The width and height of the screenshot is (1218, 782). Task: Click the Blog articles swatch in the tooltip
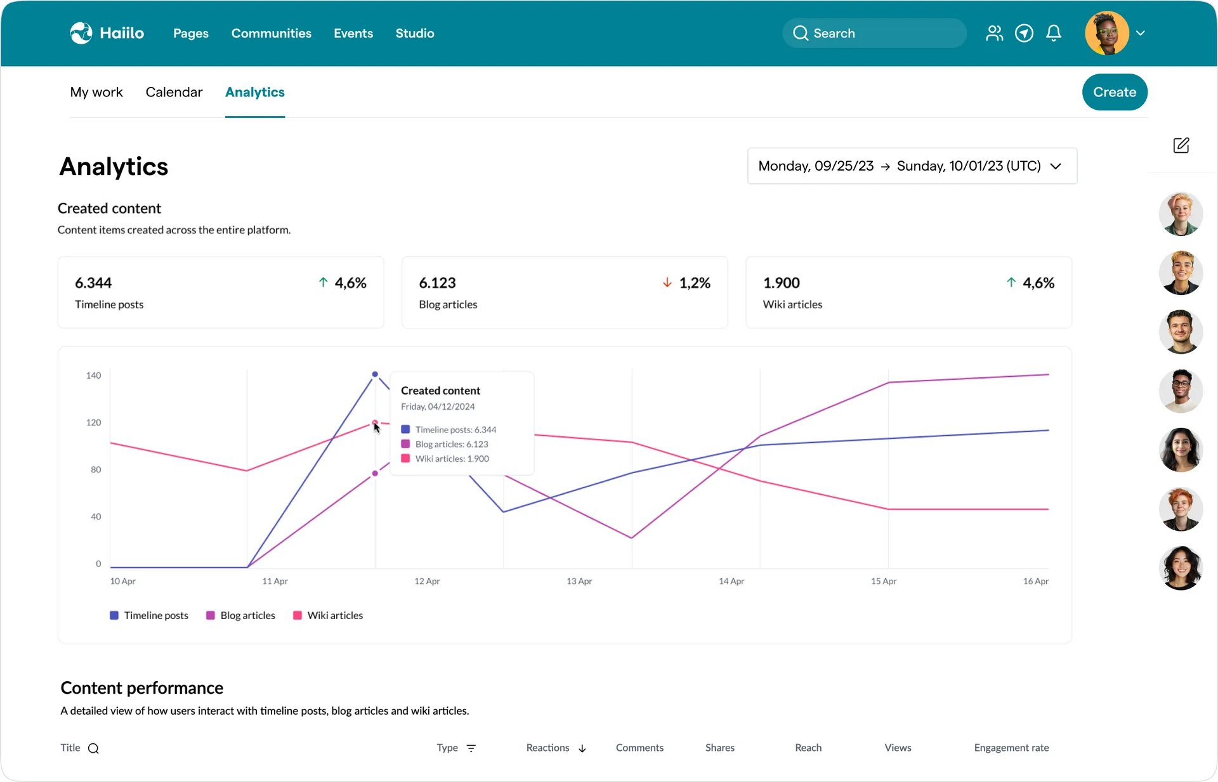pyautogui.click(x=405, y=444)
